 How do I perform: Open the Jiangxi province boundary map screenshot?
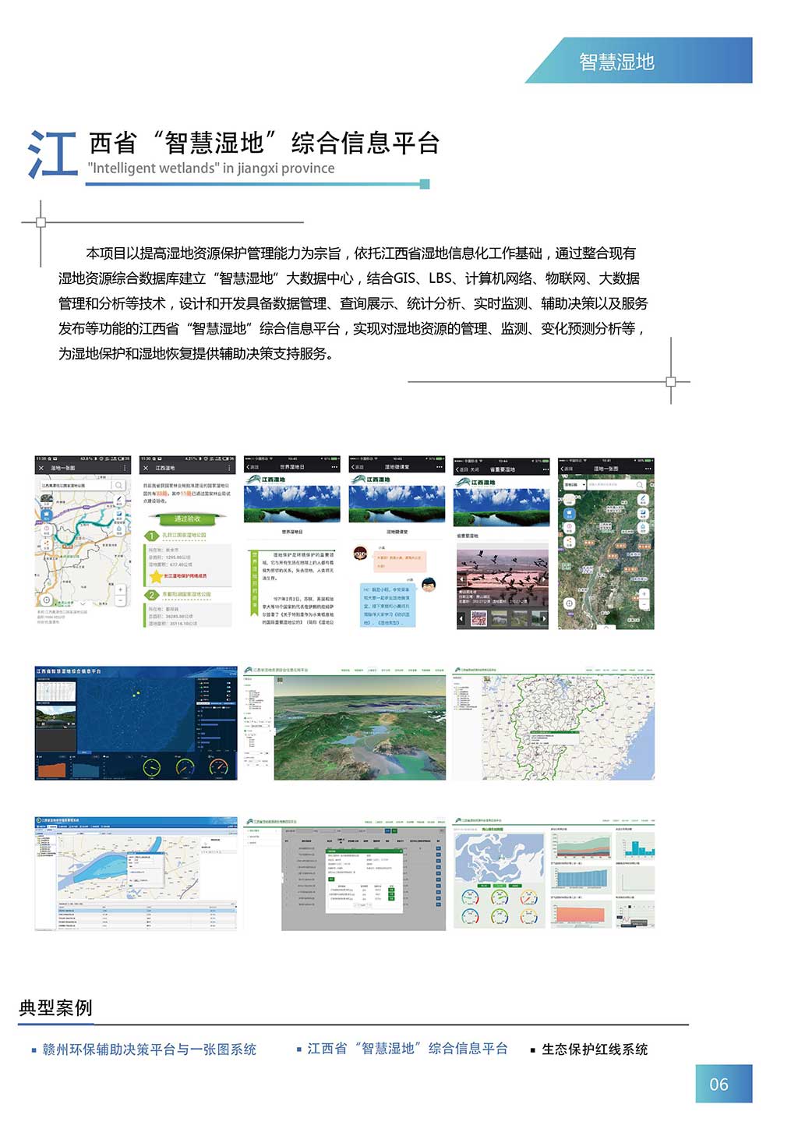[x=553, y=723]
